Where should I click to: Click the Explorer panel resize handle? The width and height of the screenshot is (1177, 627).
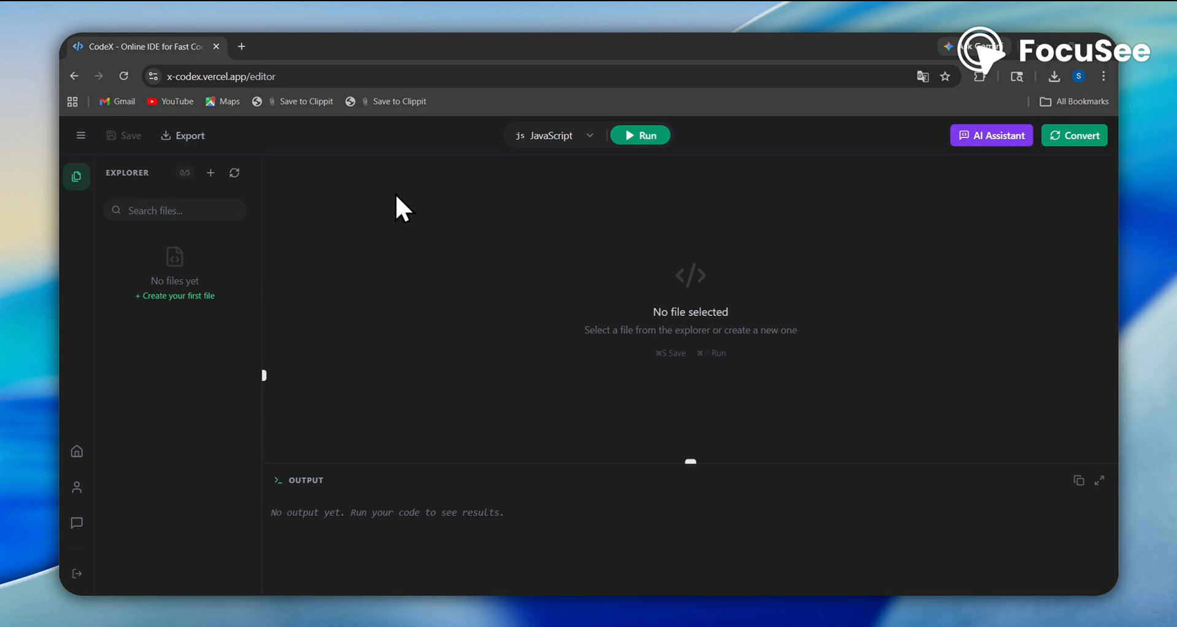pyautogui.click(x=264, y=375)
